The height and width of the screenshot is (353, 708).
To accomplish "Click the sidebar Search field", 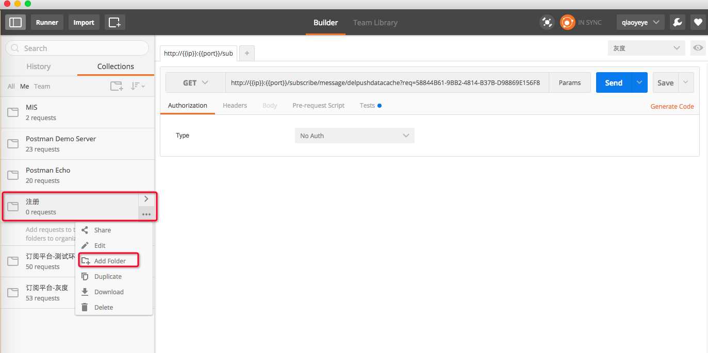I will (77, 48).
